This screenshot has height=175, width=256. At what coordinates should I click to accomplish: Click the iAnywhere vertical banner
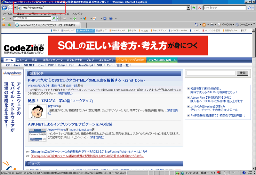click(12, 120)
